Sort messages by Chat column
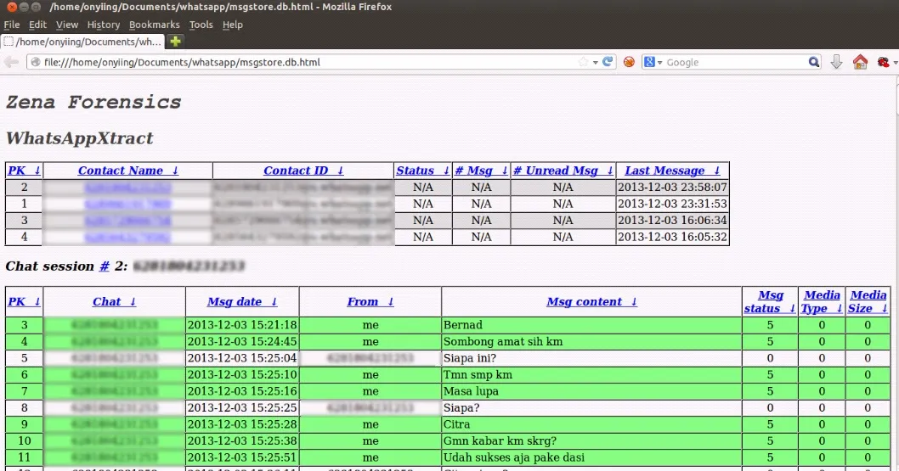Viewport: 899px width, 471px height. 114,301
